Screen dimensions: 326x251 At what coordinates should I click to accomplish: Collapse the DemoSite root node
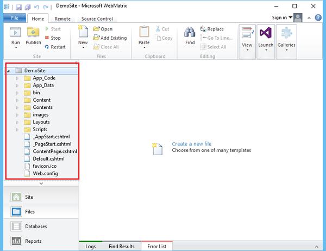pyautogui.click(x=8, y=71)
